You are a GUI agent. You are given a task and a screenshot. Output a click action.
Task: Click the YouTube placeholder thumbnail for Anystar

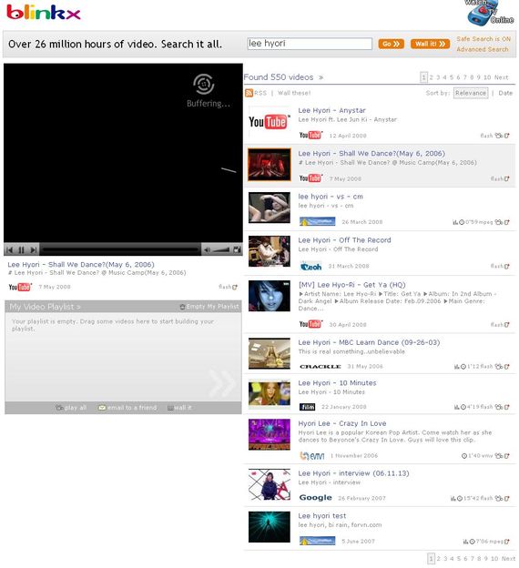(x=270, y=122)
